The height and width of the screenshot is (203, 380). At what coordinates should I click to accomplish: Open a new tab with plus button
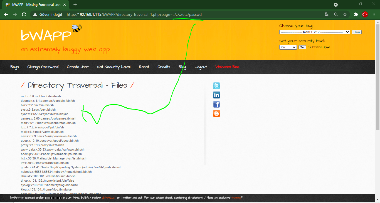click(75, 5)
